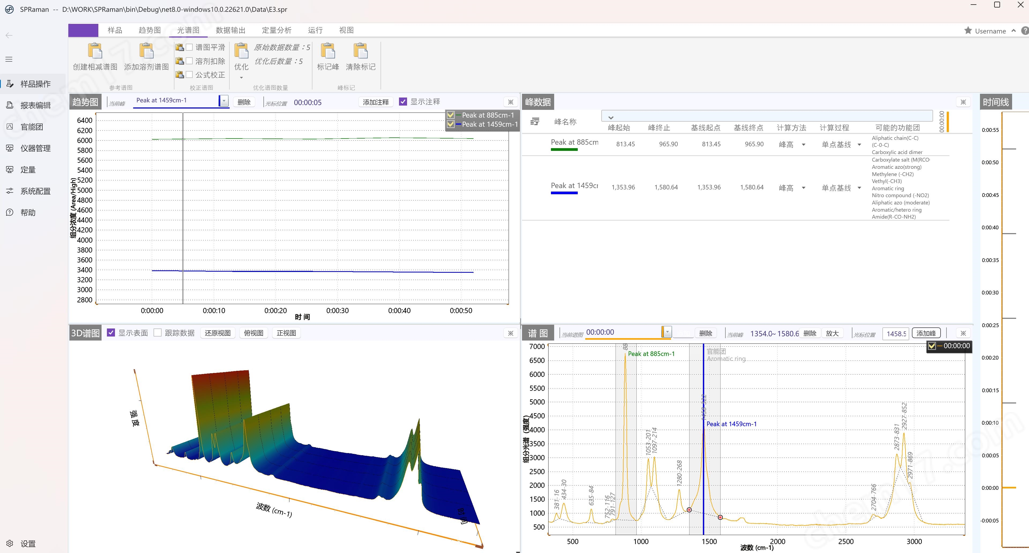Click the 0:00:00 marker on the timeline
The image size is (1029, 553).
pos(1009,488)
